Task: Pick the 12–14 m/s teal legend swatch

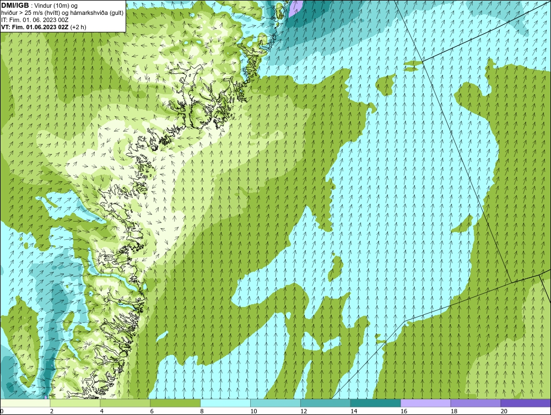Action: [326, 403]
